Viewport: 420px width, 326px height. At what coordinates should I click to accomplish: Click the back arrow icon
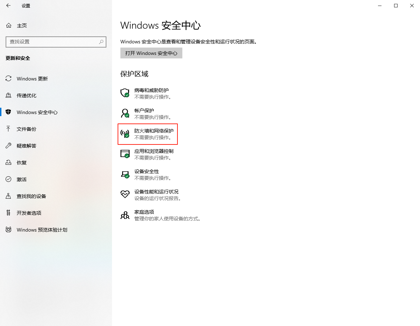8,6
